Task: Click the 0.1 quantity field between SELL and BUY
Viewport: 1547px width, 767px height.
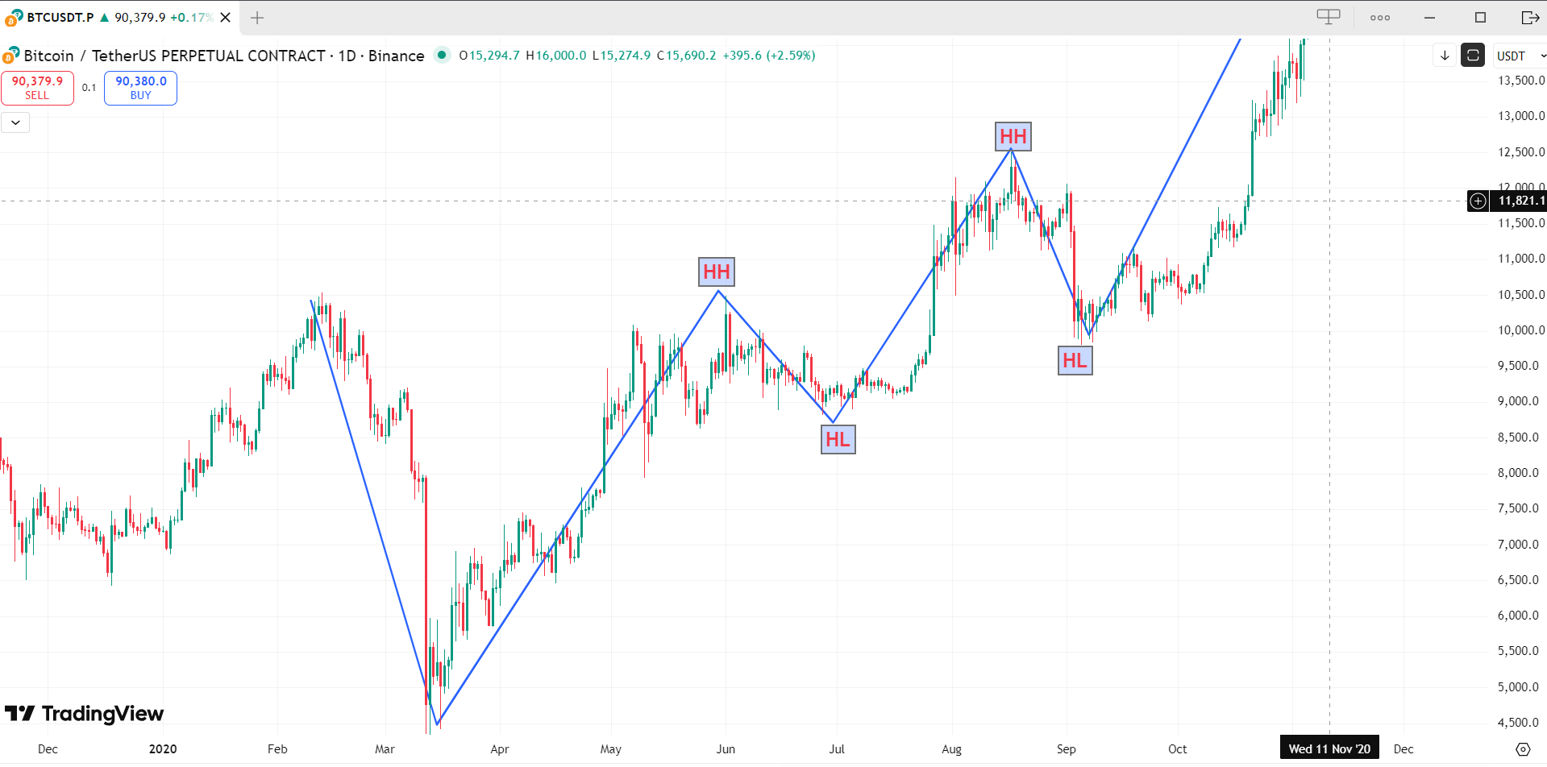Action: (x=89, y=88)
